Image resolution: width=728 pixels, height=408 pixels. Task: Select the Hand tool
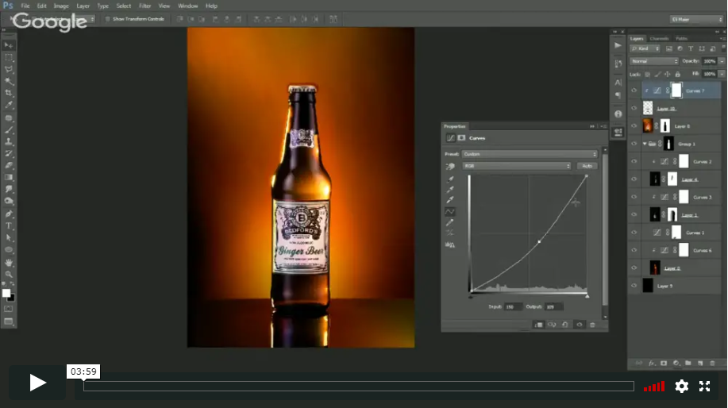pyautogui.click(x=9, y=262)
